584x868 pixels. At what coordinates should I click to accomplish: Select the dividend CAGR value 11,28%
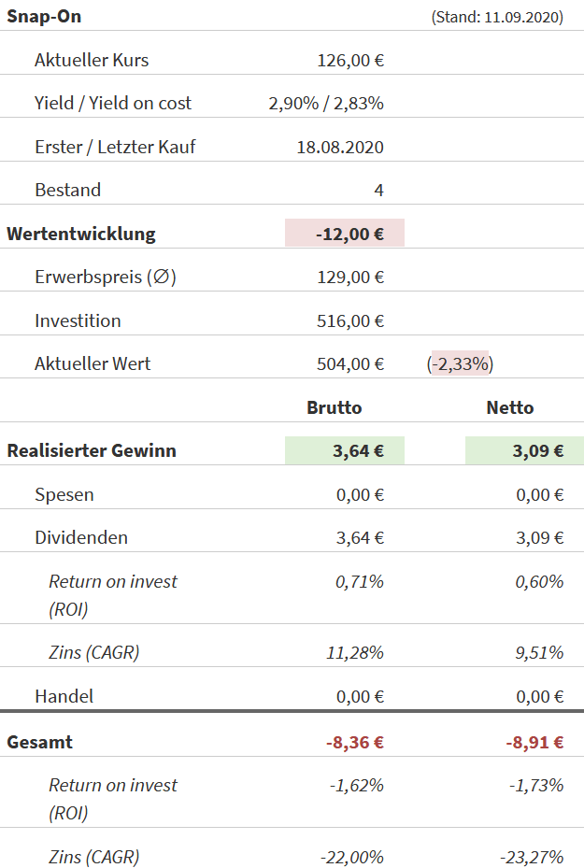pyautogui.click(x=355, y=652)
